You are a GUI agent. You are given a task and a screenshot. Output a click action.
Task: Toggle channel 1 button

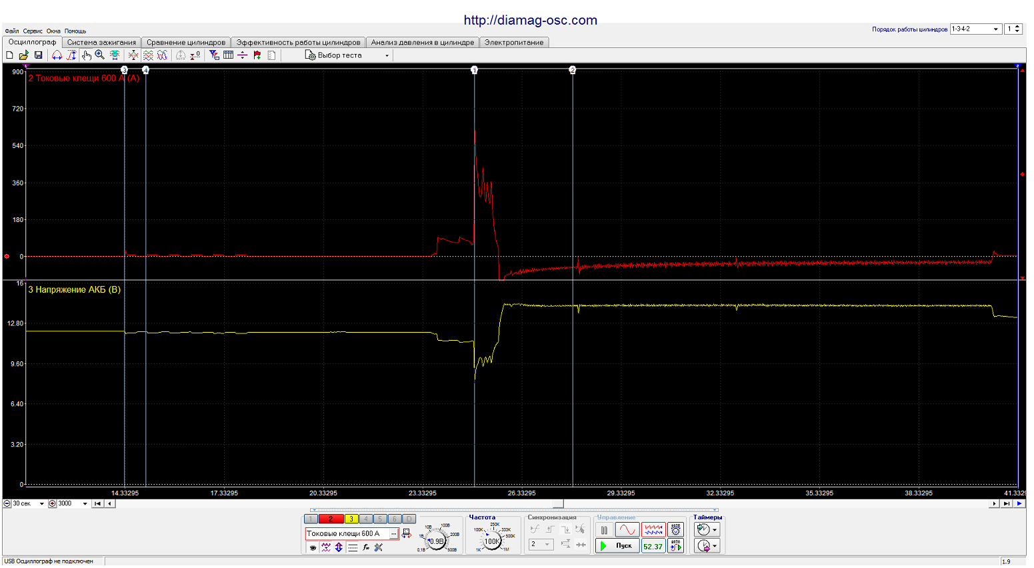(x=311, y=519)
